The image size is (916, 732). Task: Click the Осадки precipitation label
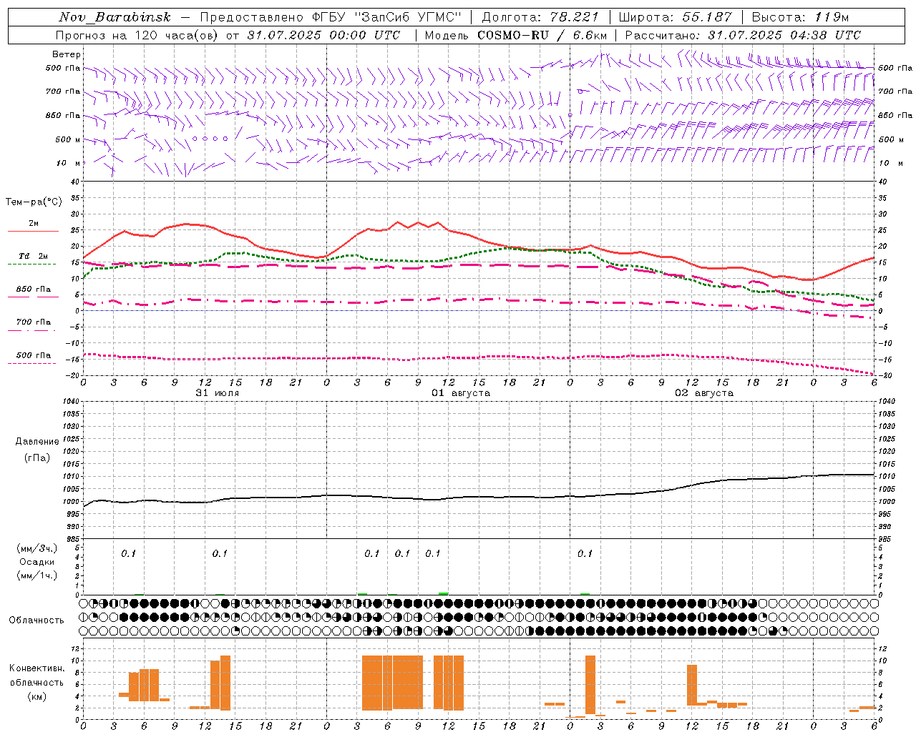[36, 562]
